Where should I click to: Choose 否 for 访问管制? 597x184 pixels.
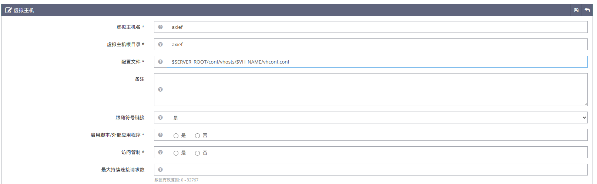click(x=197, y=153)
